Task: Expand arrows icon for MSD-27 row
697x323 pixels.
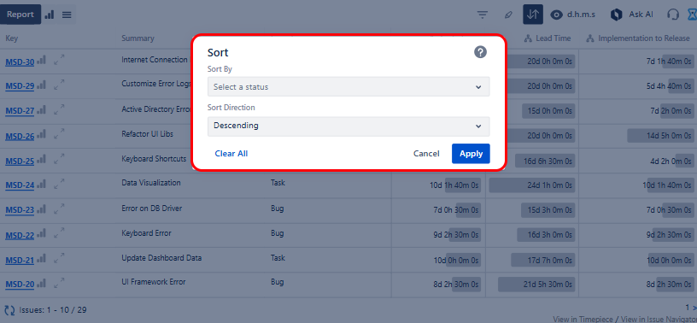Action: click(x=59, y=109)
